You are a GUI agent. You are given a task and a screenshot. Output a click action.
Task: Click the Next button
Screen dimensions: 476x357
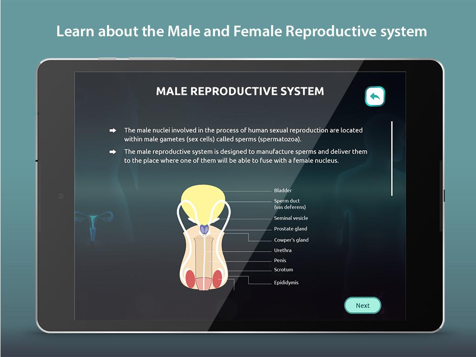(363, 305)
